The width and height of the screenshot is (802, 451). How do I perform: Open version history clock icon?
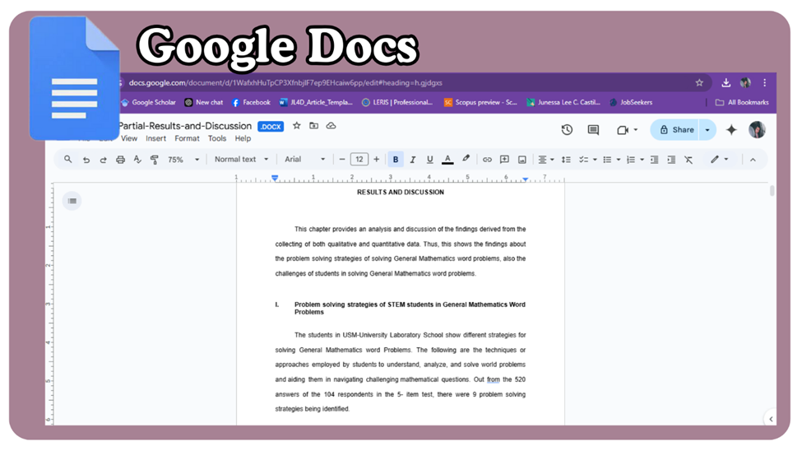pyautogui.click(x=567, y=129)
